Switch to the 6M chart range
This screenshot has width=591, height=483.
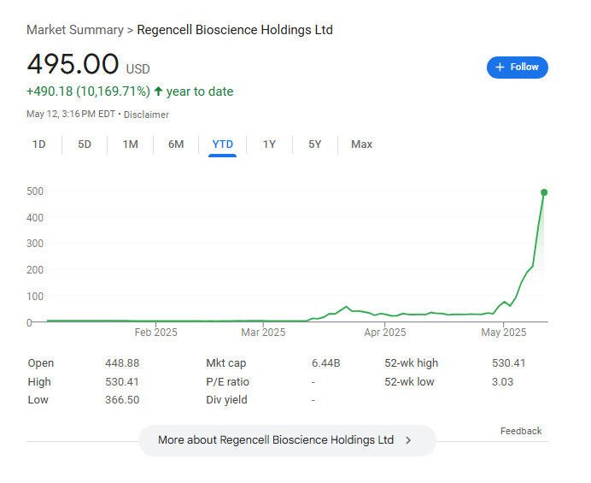pos(176,144)
